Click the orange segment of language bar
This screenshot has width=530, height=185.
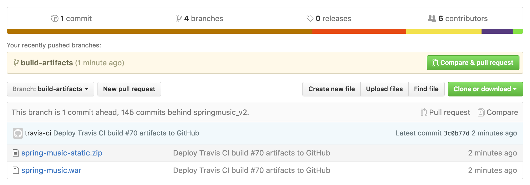tap(359, 31)
